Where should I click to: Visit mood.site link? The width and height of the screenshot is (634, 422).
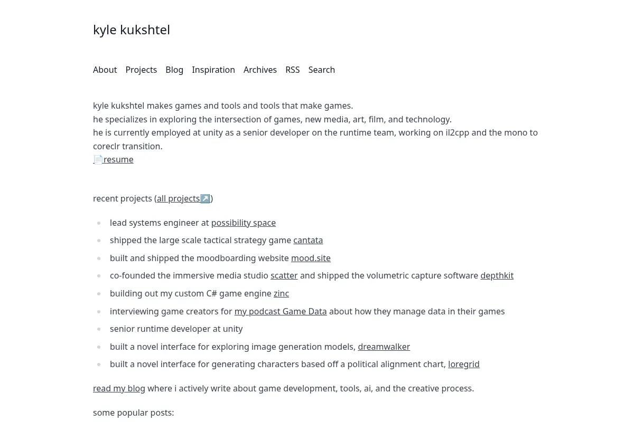[311, 258]
